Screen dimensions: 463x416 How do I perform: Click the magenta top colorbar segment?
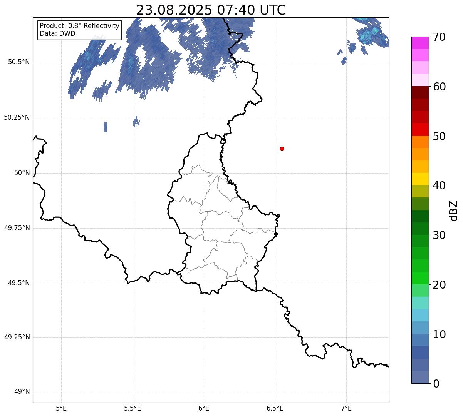point(420,43)
